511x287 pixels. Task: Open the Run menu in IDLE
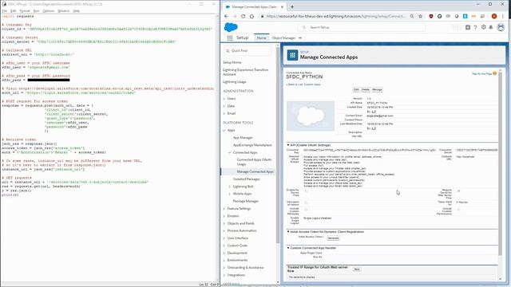[36, 11]
